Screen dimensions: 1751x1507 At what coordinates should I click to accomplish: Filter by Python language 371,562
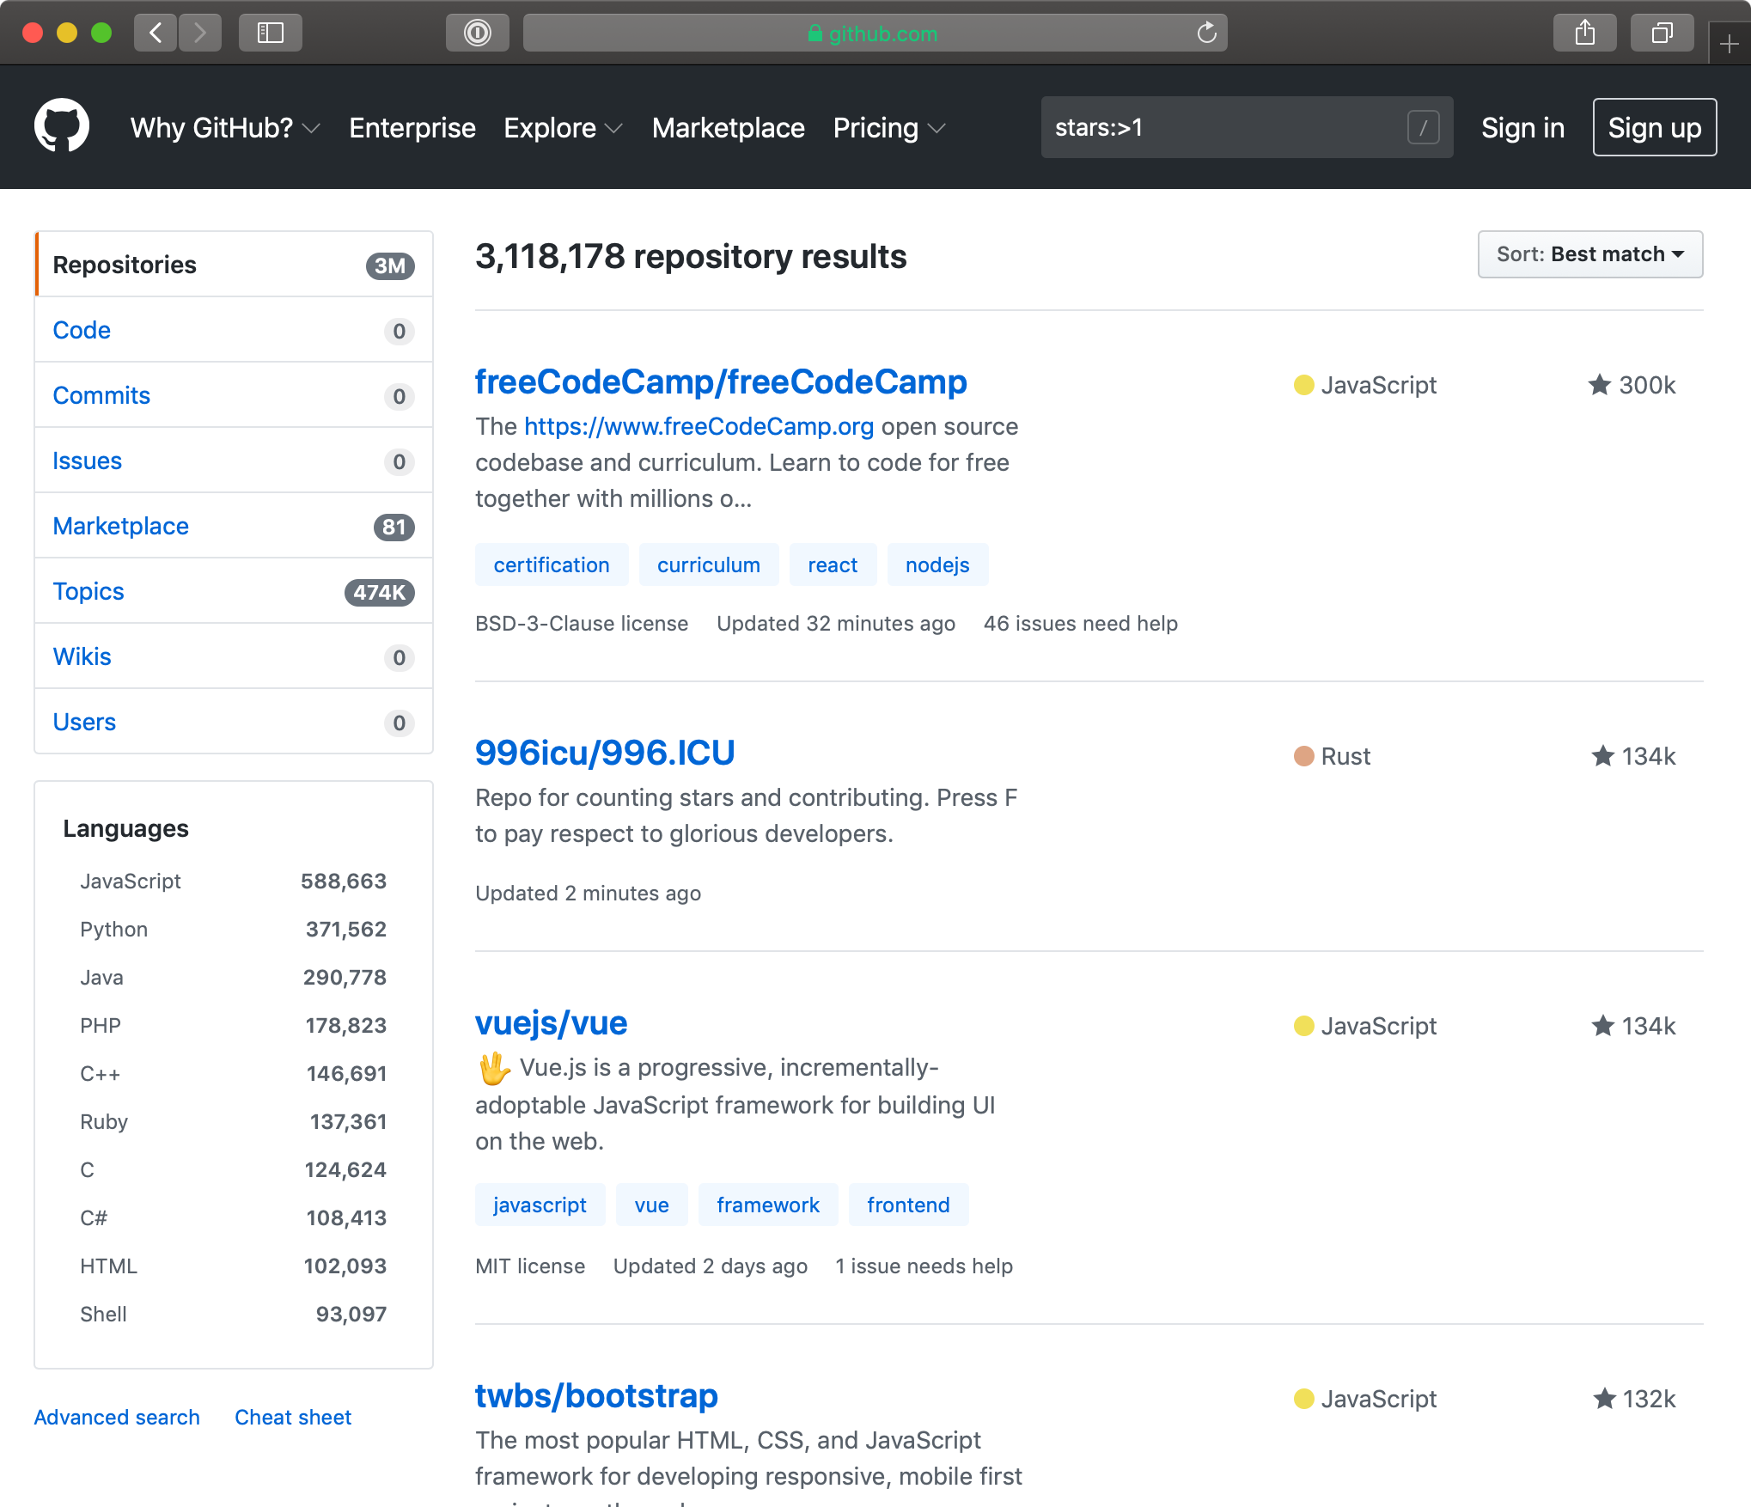click(x=234, y=929)
